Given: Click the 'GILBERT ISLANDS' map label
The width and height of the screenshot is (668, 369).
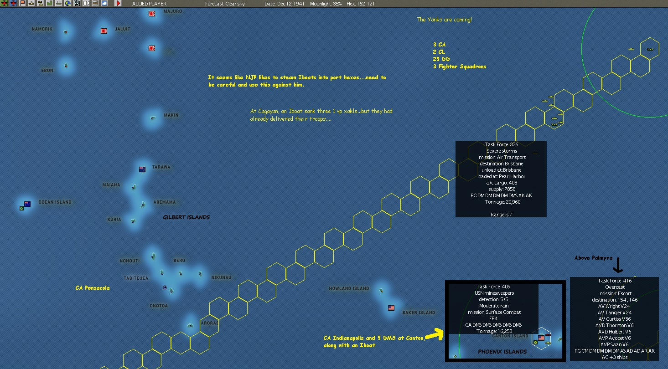Looking at the screenshot, I should 186,217.
